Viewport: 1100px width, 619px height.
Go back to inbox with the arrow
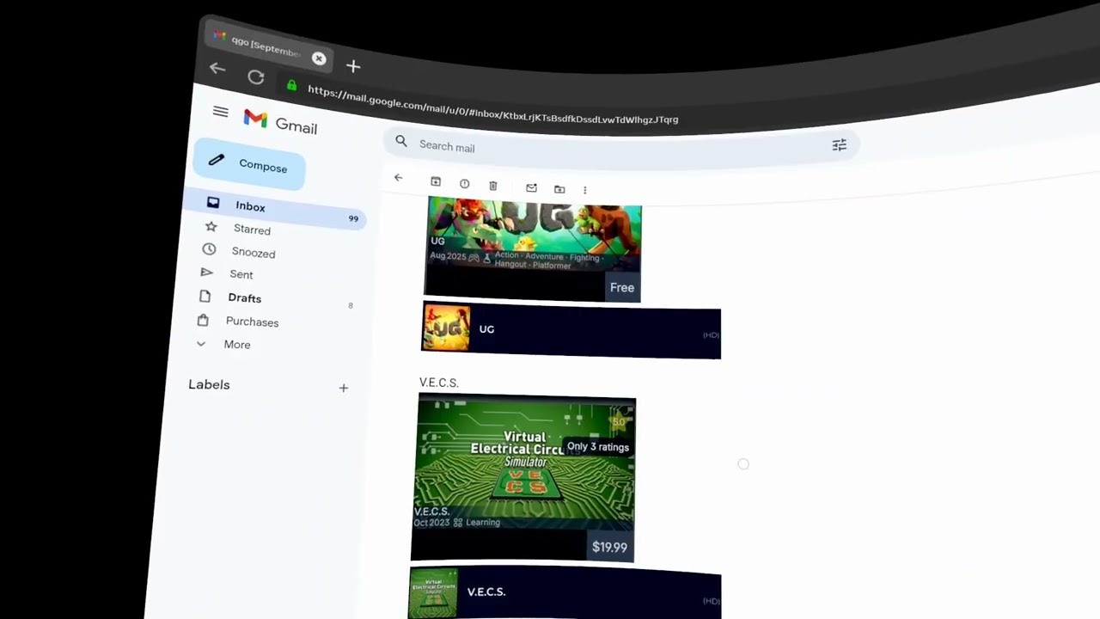(398, 178)
